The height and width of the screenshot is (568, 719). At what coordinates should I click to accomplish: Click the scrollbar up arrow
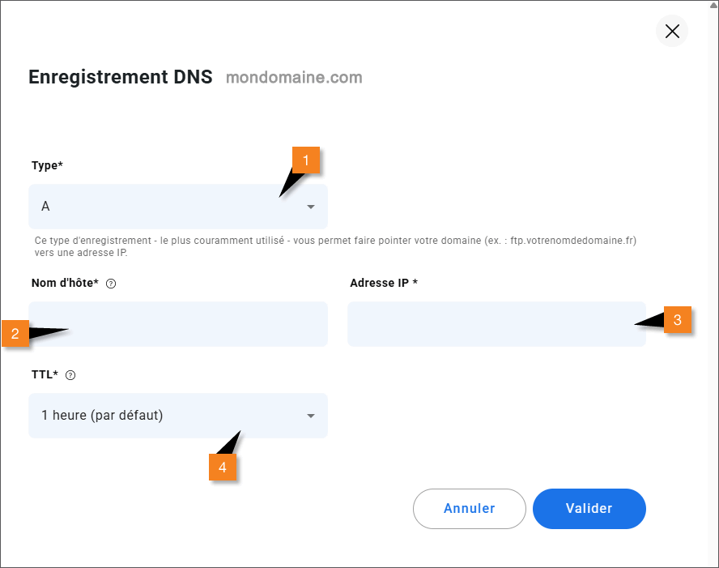[x=714, y=5]
